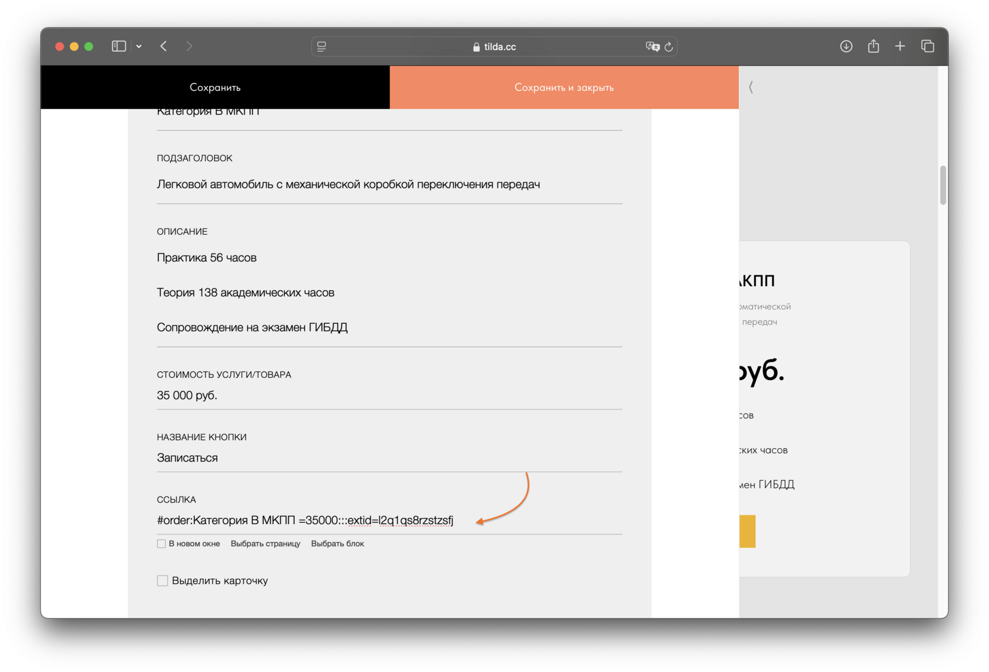Open the Выбрать страницу link
989x672 pixels.
click(x=265, y=544)
